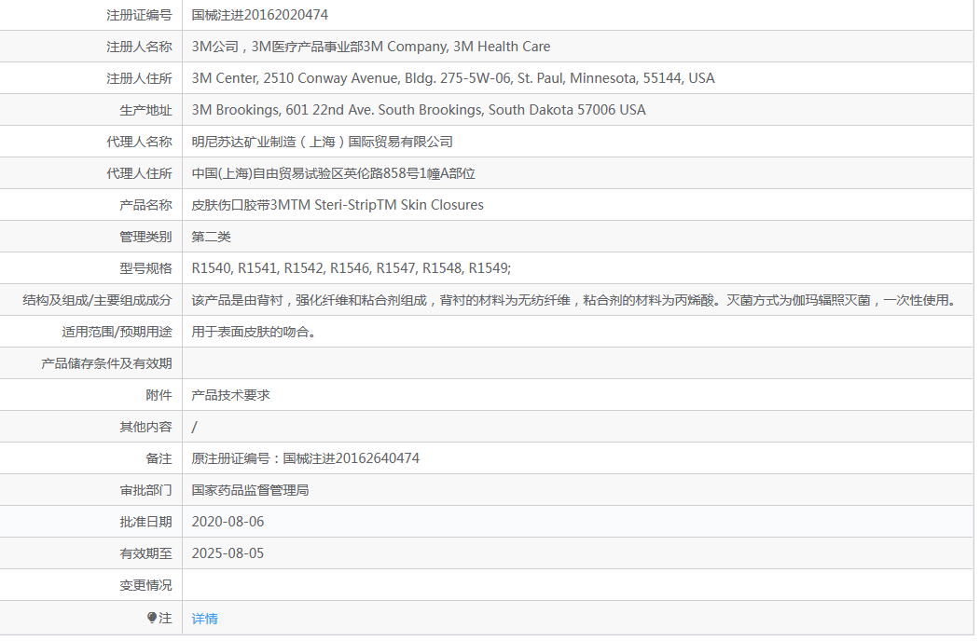Click the lightbulb icon beside 注
This screenshot has height=641, width=980.
(x=152, y=618)
